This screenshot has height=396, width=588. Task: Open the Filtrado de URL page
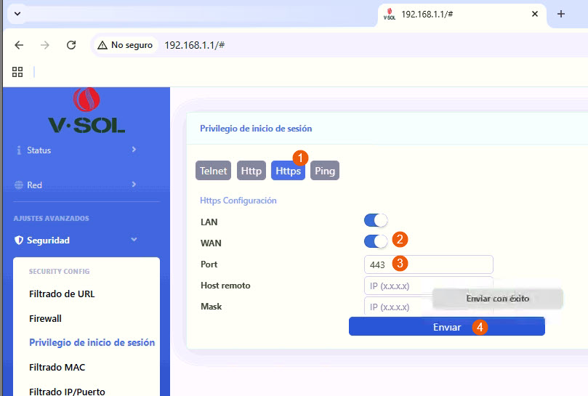pyautogui.click(x=62, y=294)
